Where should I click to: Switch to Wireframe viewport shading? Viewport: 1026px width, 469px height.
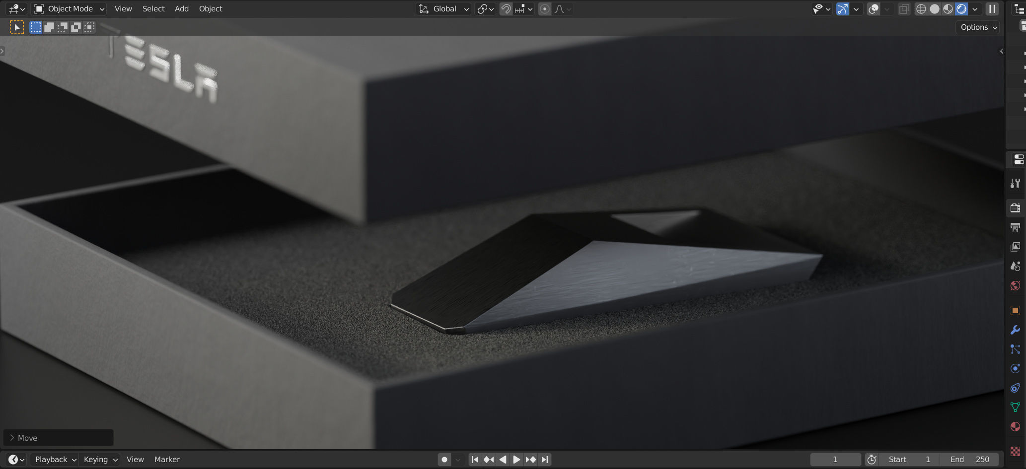(921, 9)
